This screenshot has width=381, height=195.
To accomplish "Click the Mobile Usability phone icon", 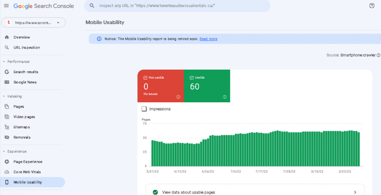I will point(7,182).
